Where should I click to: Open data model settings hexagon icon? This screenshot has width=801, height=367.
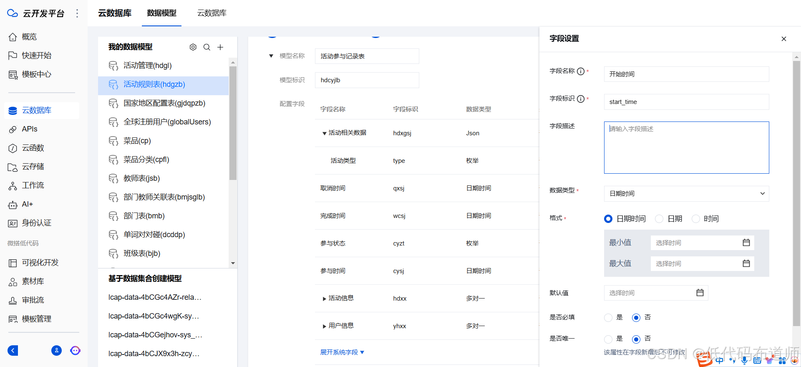click(x=193, y=47)
